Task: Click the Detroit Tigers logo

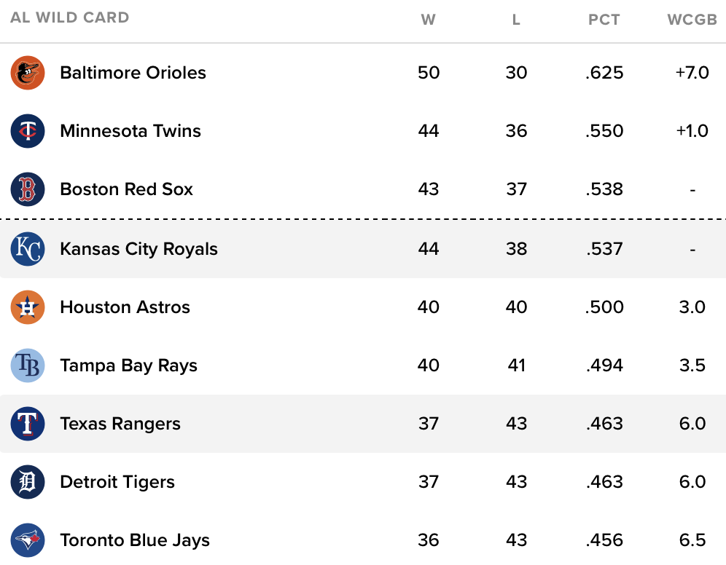Action: pyautogui.click(x=28, y=482)
